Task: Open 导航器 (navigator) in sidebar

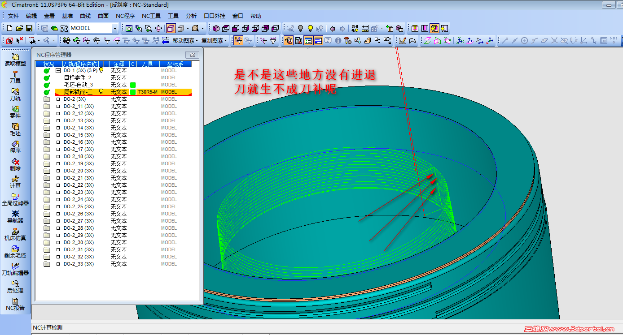Action: (x=15, y=217)
